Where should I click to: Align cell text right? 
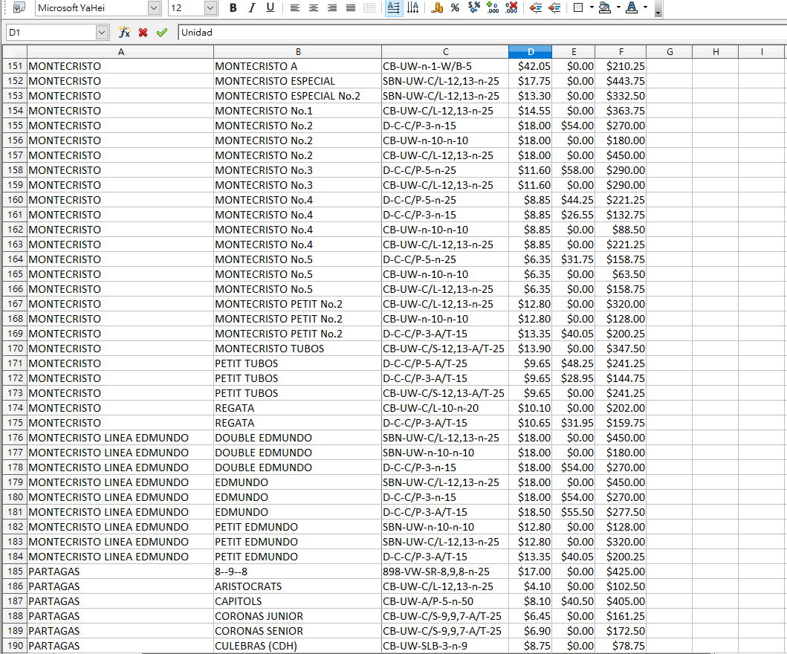[x=331, y=7]
